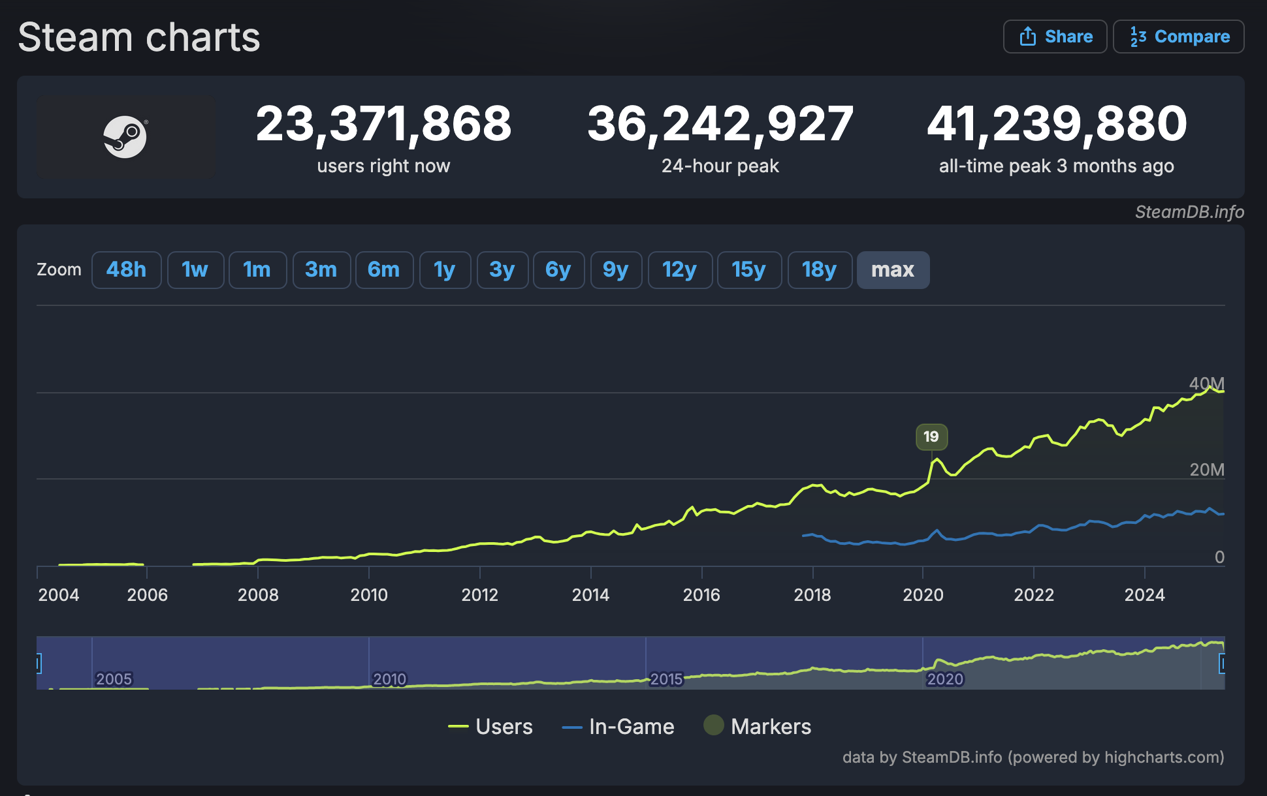Click the 40M y-axis label
The height and width of the screenshot is (796, 1267).
1206,383
